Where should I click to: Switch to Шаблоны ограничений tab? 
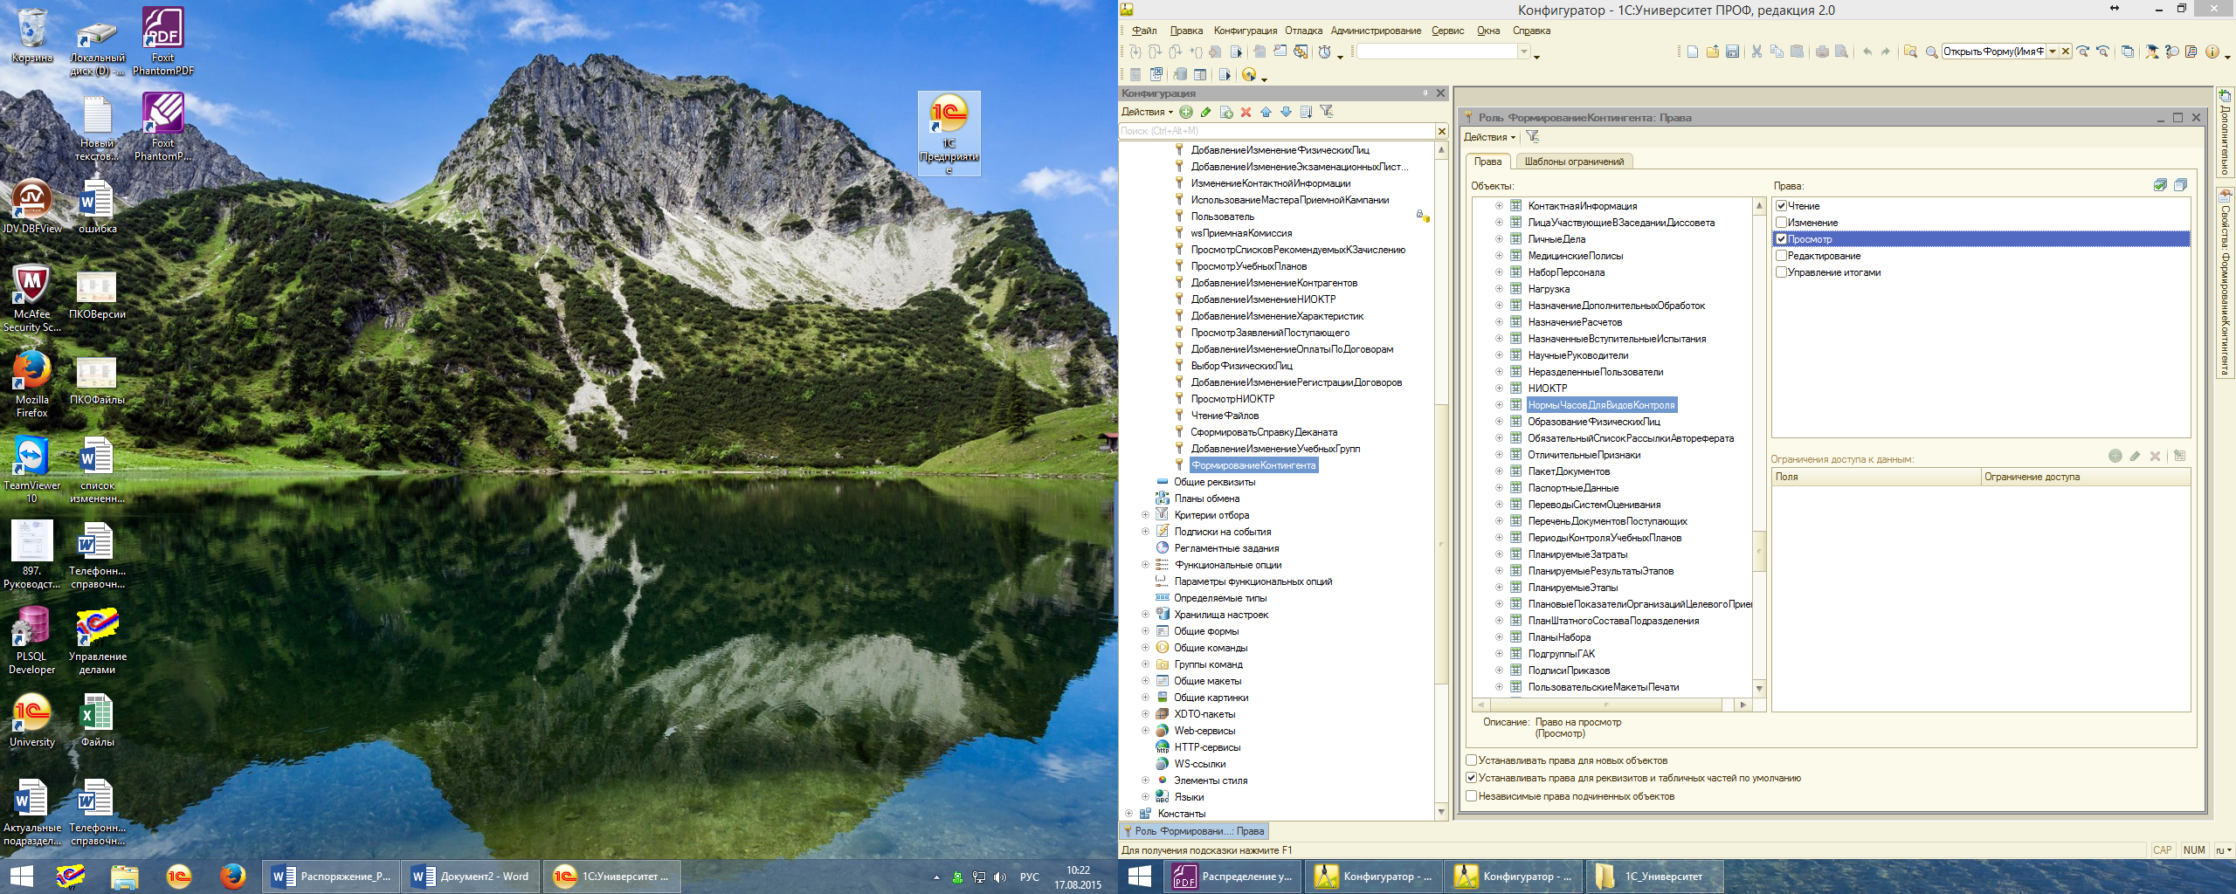pyautogui.click(x=1574, y=162)
